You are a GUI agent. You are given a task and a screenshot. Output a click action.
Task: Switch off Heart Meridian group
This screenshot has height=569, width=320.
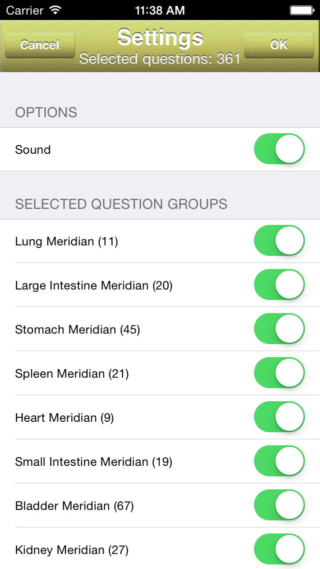coord(279,417)
